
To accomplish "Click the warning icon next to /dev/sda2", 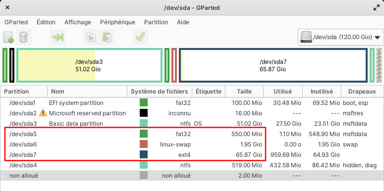I will click(x=43, y=113).
